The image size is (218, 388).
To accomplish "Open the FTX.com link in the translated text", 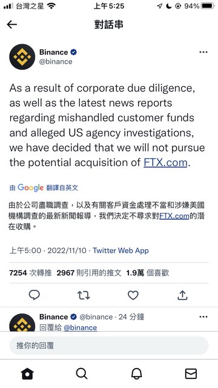I will click(174, 216).
